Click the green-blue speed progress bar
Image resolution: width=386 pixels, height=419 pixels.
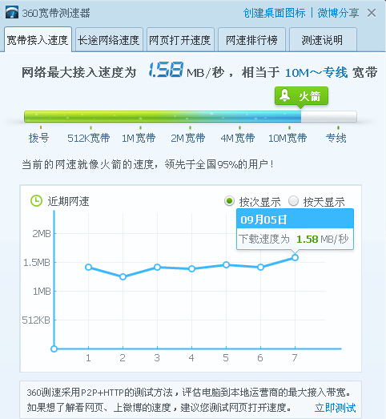(190, 117)
